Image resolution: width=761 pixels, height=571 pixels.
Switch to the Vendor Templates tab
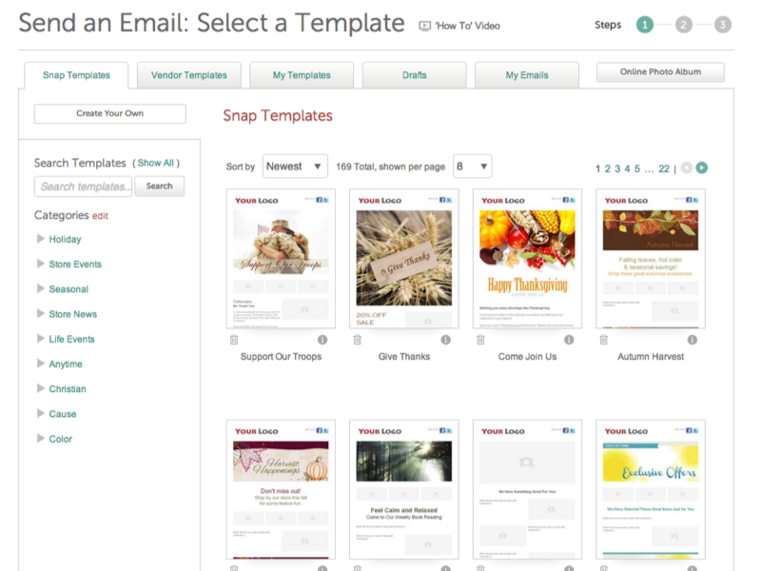[188, 73]
